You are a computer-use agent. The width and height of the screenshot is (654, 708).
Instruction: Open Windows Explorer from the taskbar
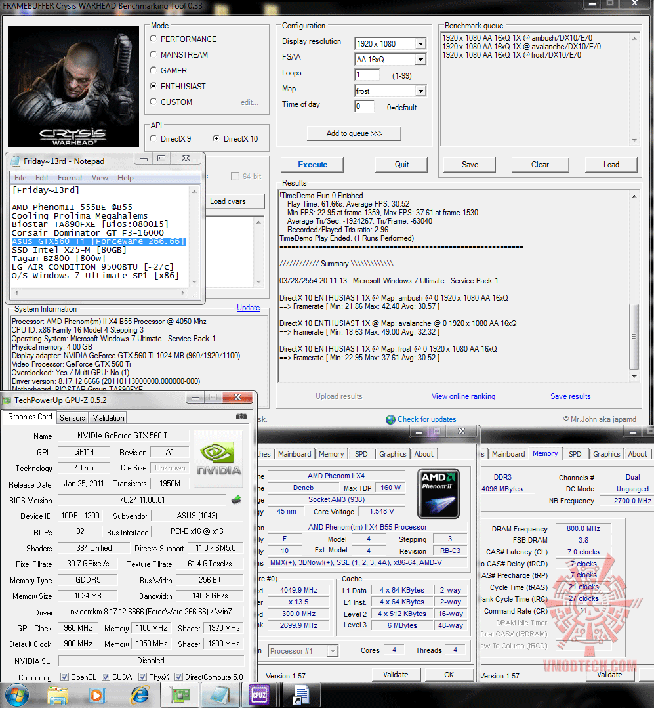(58, 696)
